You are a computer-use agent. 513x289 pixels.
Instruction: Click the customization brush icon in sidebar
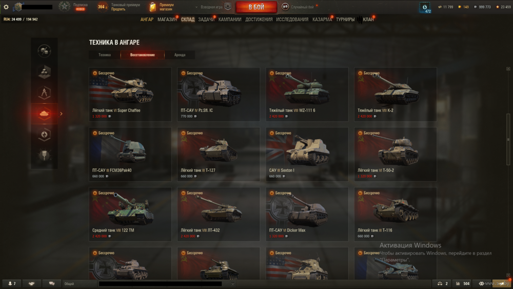[44, 156]
